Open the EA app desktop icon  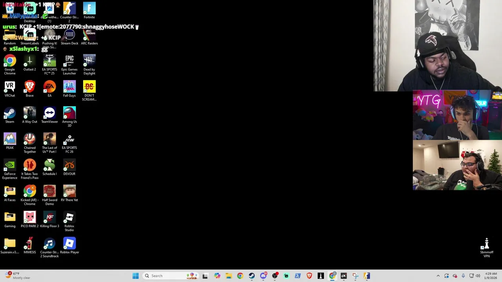click(49, 89)
